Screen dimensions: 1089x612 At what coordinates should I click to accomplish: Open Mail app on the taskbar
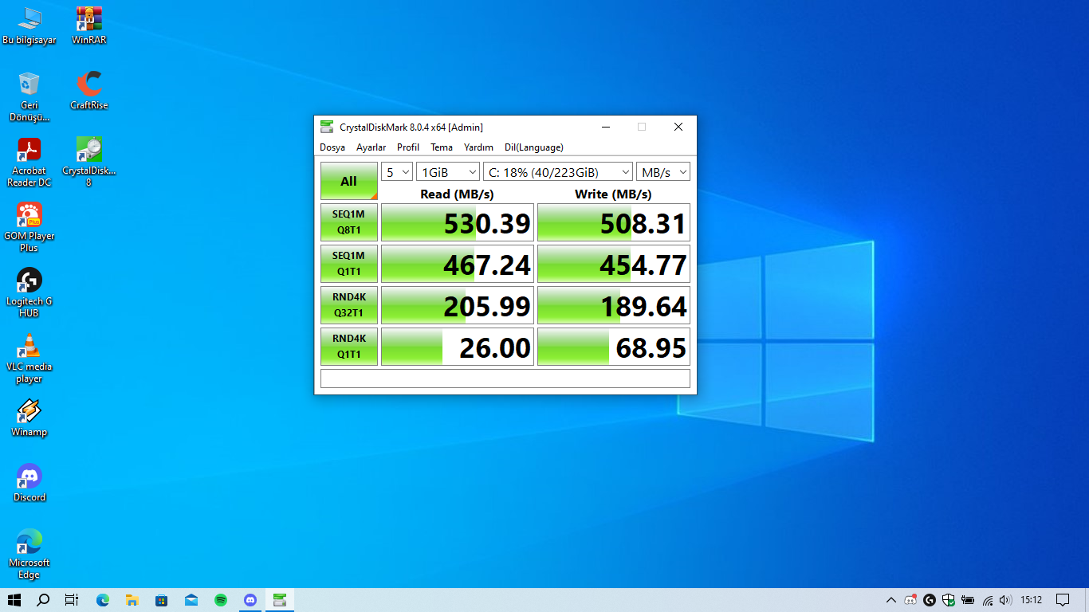(x=191, y=600)
